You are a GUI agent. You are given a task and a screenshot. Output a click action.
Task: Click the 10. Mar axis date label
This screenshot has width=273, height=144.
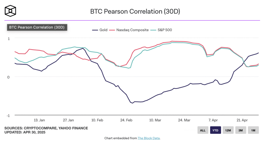tap(156, 120)
